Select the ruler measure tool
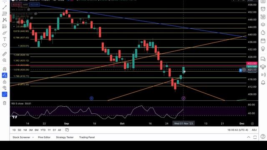The image size is (267, 150). 5,54
